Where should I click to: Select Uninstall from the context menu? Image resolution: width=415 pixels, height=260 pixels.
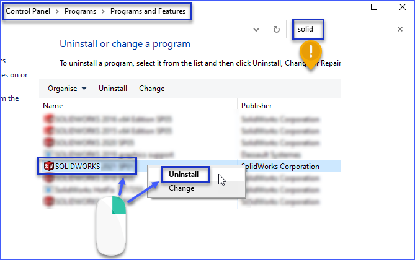click(184, 175)
